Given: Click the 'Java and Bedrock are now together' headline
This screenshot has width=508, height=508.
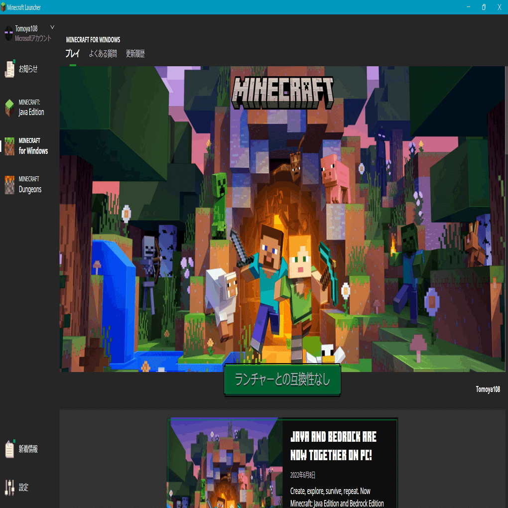Looking at the screenshot, I should (x=333, y=446).
